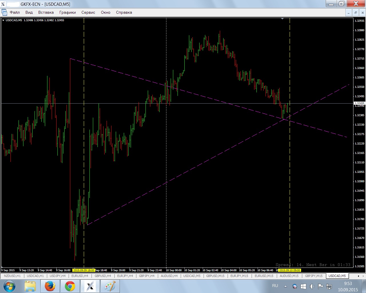
Task: Click the 10 Sep 00:00 time axis label
Action: (x=174, y=270)
